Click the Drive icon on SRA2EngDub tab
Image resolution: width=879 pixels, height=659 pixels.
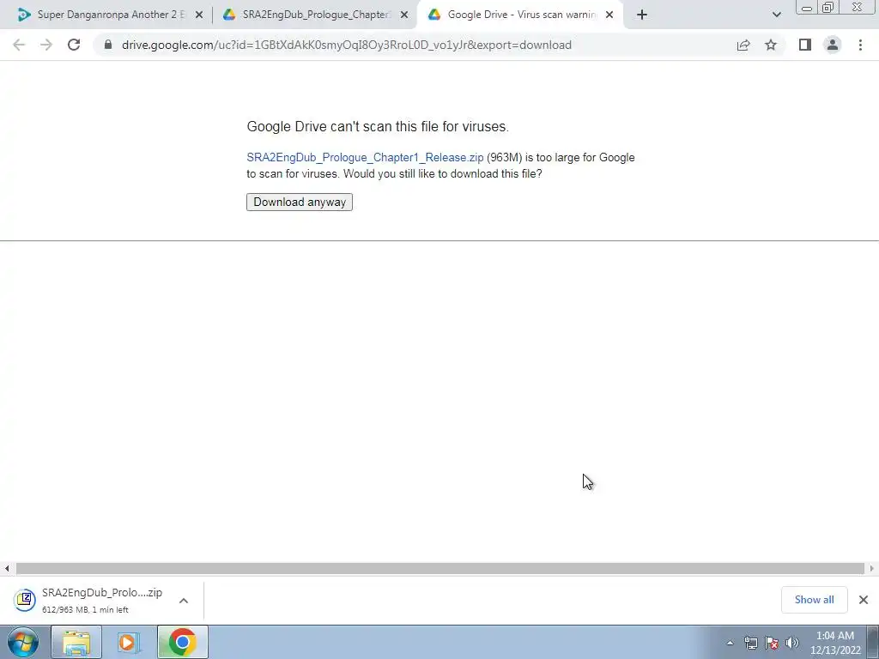click(229, 15)
